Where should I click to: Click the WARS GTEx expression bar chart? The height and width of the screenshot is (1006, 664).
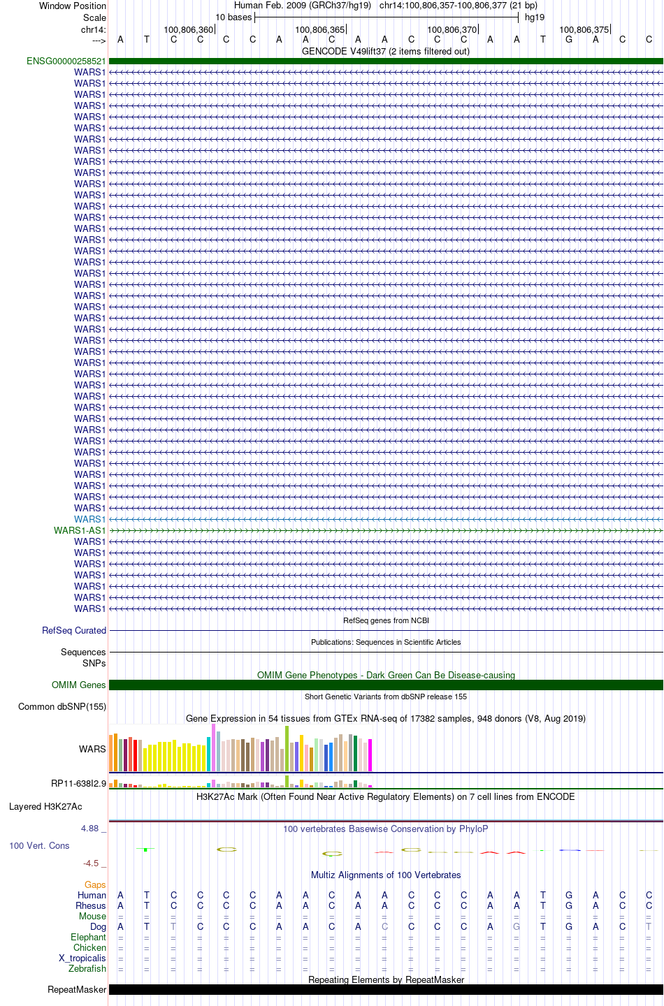pos(241,748)
